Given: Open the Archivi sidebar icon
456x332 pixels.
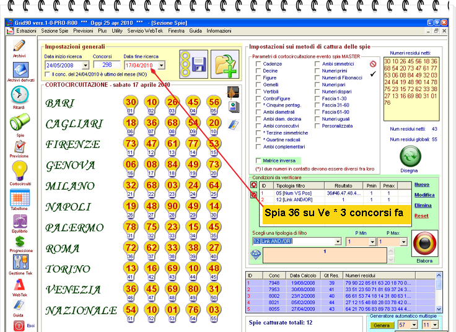Looking at the screenshot, I should 19,46.
